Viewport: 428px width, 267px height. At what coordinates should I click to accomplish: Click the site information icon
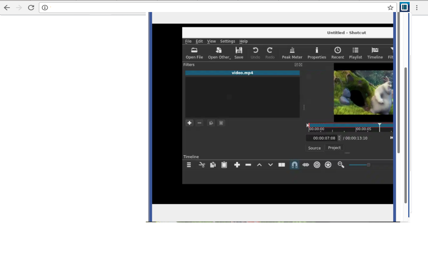click(45, 8)
